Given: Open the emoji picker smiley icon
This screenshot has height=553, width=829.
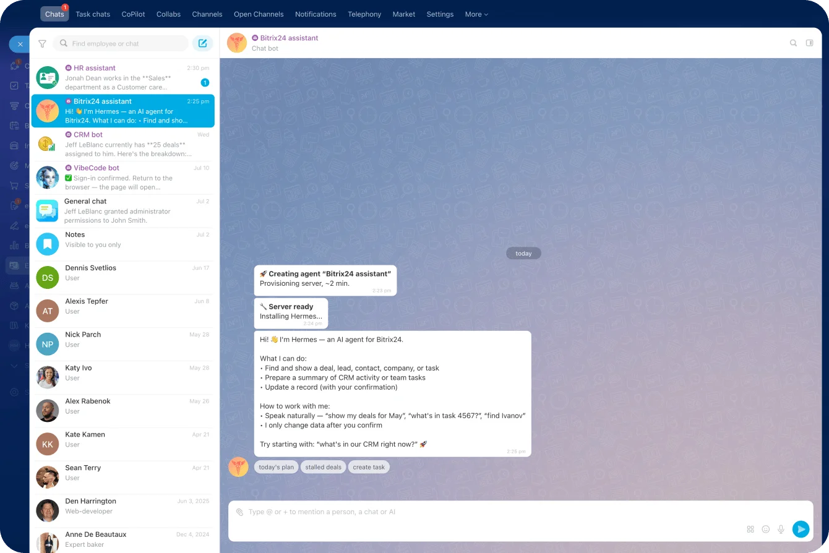Looking at the screenshot, I should click(x=766, y=529).
